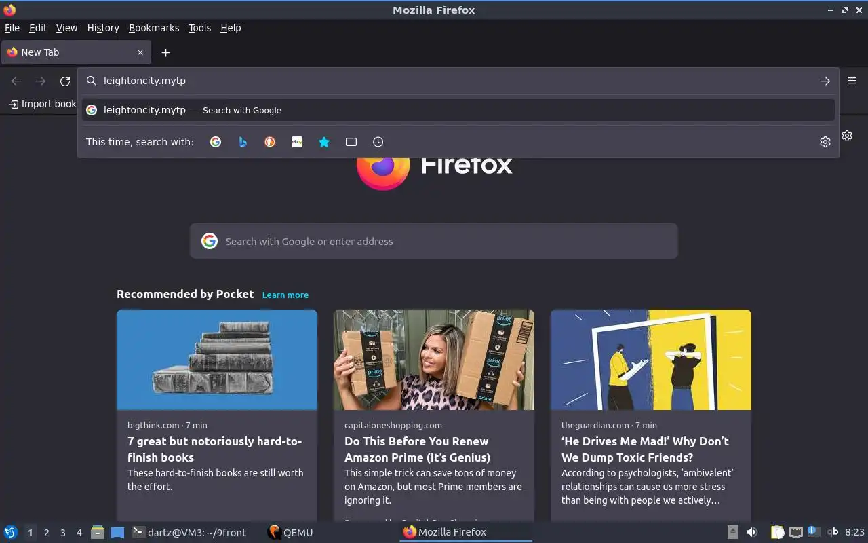The height and width of the screenshot is (543, 868).
Task: Click the address bar text leightoncity.mytp
Action: 144,81
